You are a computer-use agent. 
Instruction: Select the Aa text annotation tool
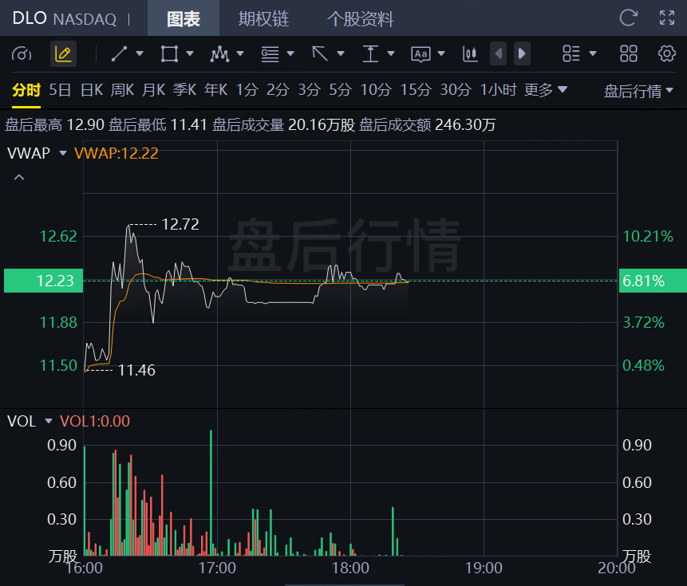(x=420, y=54)
